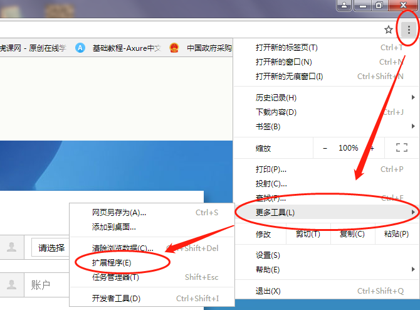The width and height of the screenshot is (420, 310).
Task: Click the person icon beside 账户 field
Action: click(x=11, y=284)
